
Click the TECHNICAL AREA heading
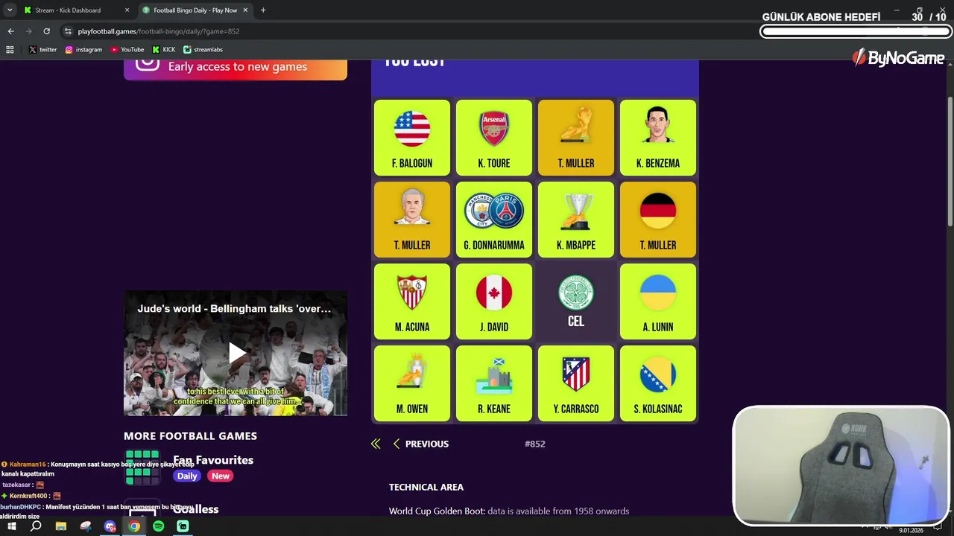pos(426,487)
